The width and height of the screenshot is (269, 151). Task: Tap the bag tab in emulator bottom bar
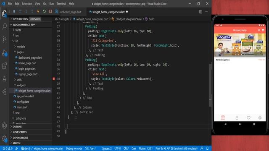pos(237,118)
